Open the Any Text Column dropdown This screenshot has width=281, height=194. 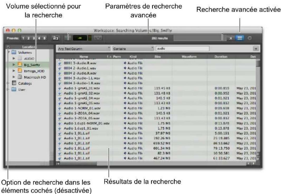(x=84, y=49)
